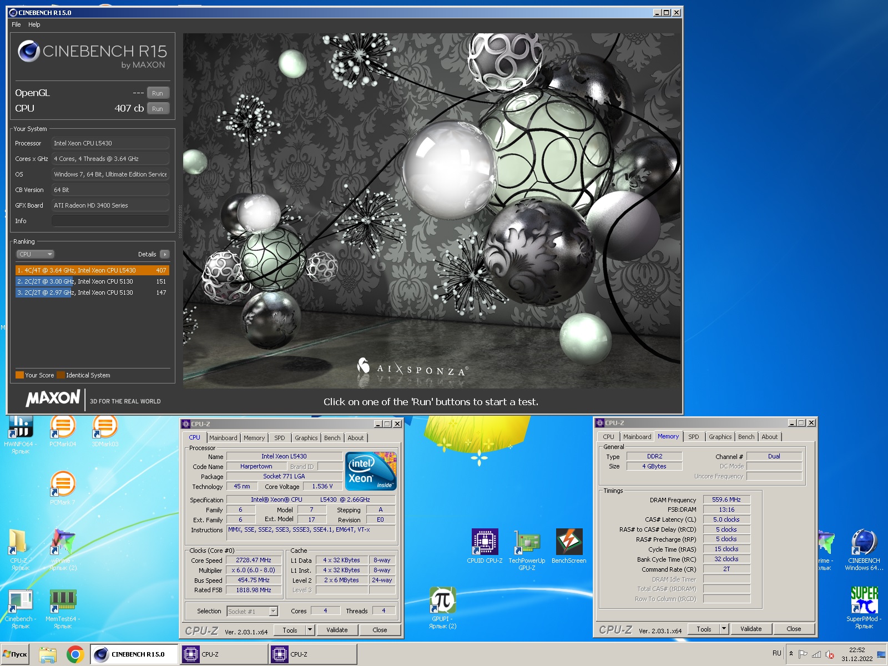Switch to Memory tab in left CPU-Z

click(x=254, y=438)
